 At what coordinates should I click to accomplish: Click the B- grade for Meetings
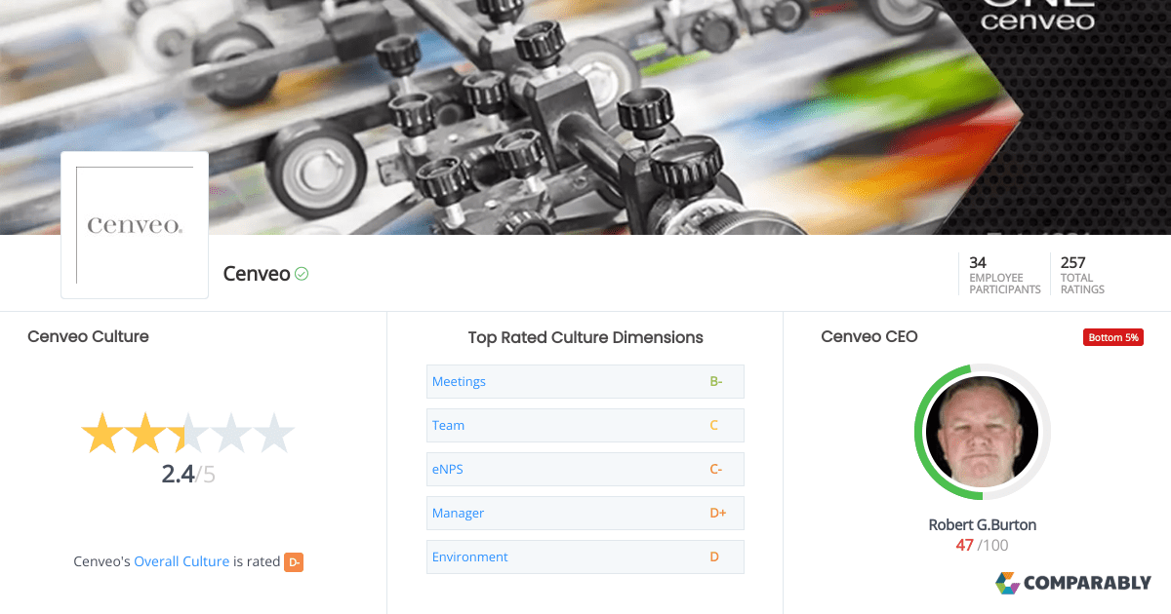pos(715,381)
